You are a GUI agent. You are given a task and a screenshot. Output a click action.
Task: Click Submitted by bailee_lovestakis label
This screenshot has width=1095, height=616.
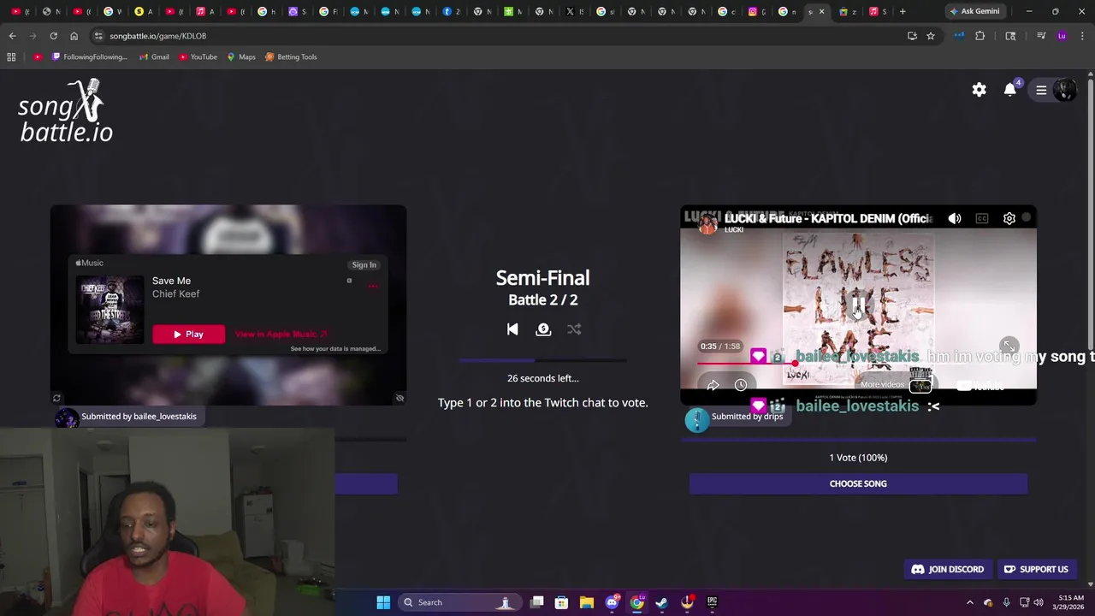(139, 417)
